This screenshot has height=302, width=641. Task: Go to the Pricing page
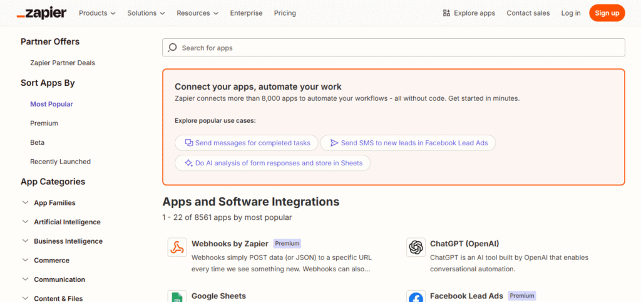tap(285, 13)
